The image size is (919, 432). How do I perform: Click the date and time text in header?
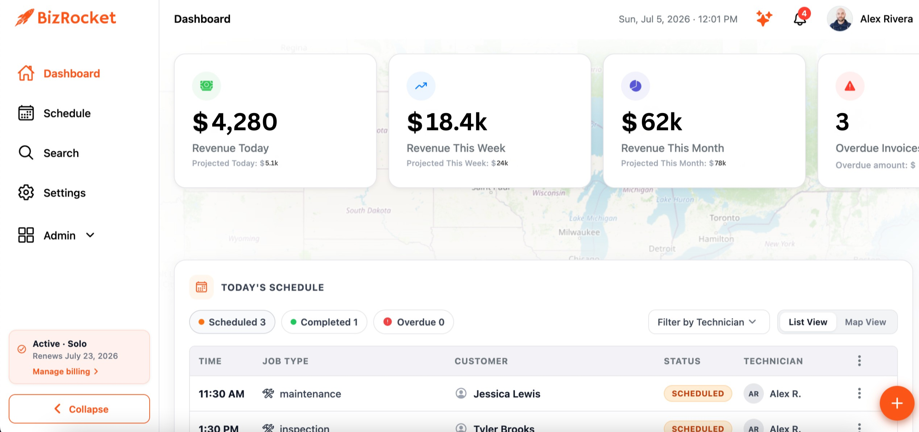[678, 19]
